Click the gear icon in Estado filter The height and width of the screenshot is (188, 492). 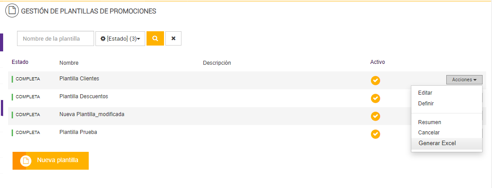pyautogui.click(x=103, y=39)
